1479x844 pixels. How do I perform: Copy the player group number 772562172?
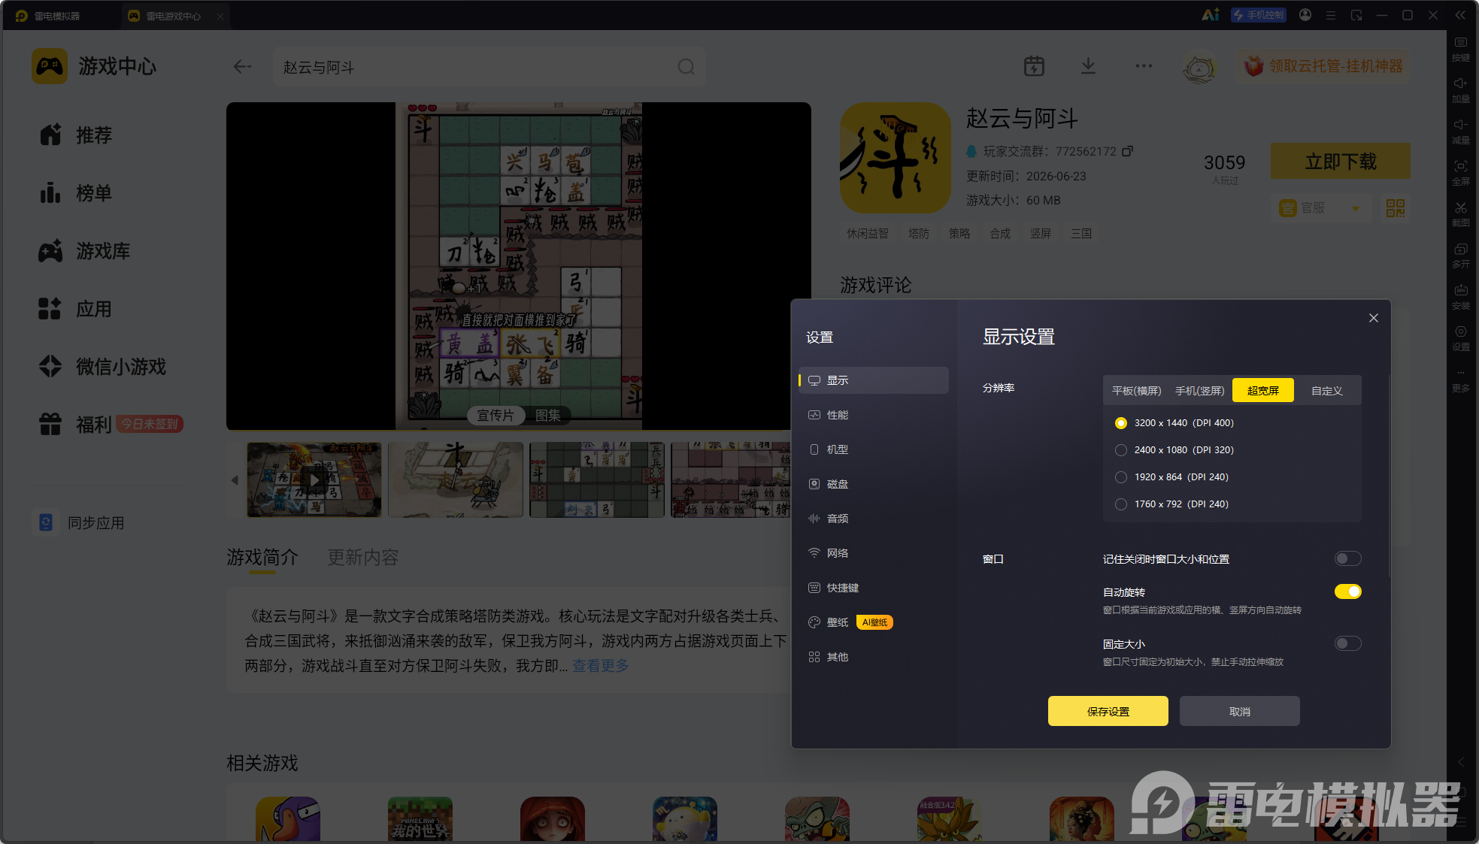point(1127,151)
